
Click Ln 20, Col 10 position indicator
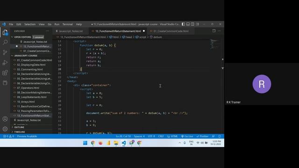tap(123, 136)
